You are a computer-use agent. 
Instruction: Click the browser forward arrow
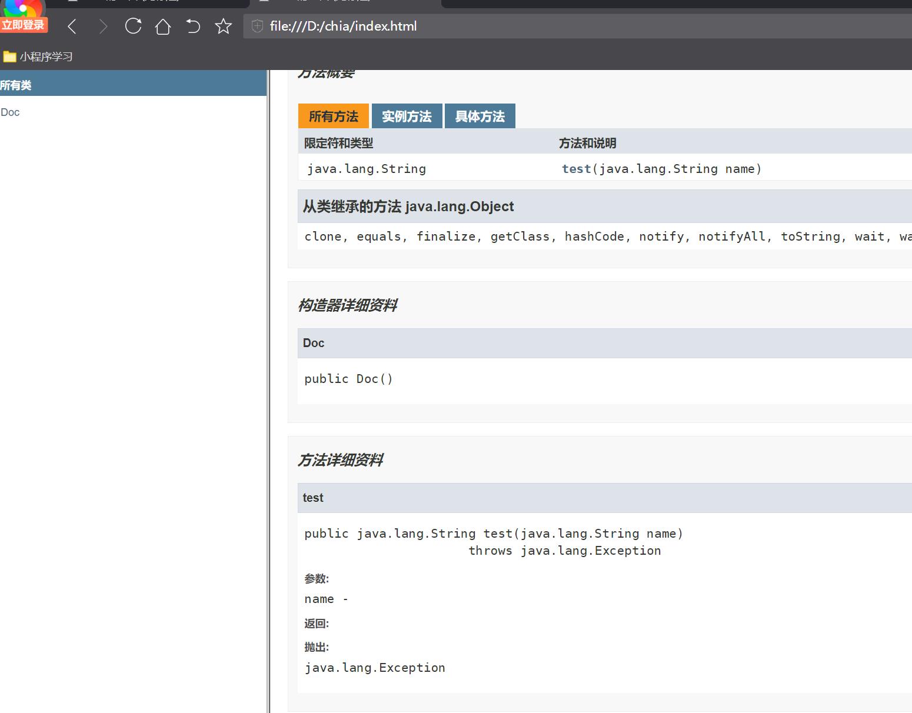click(x=103, y=26)
